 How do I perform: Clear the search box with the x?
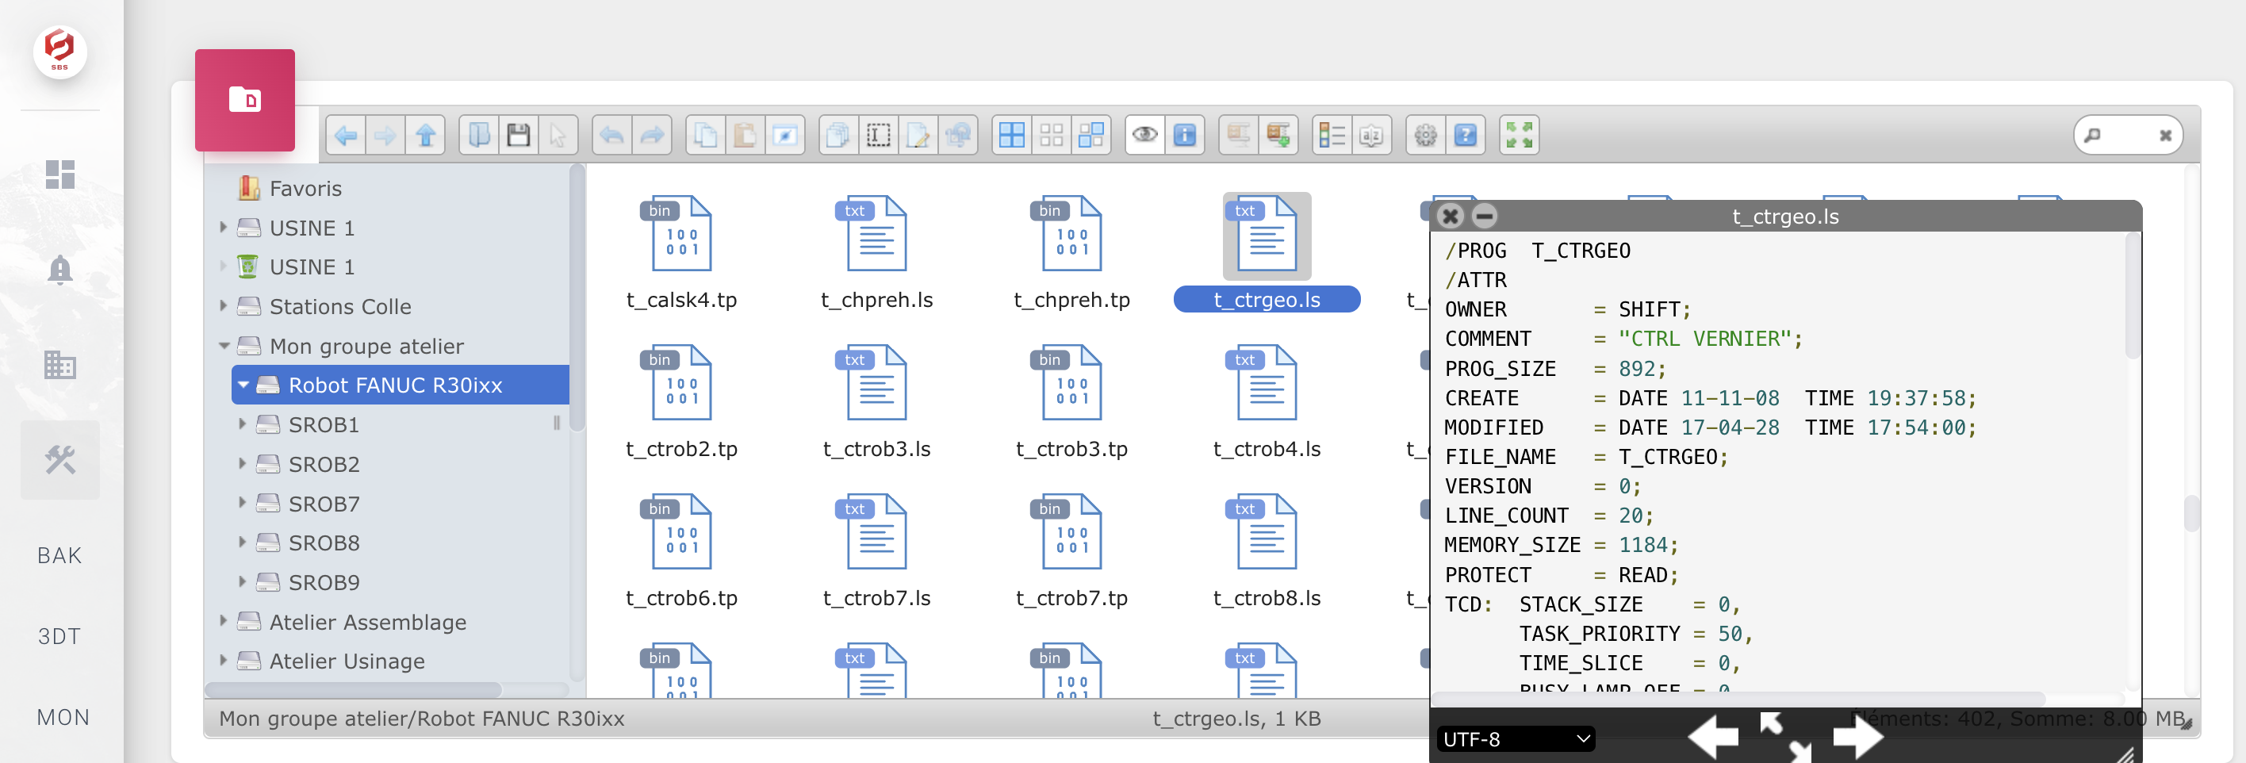click(x=2165, y=135)
